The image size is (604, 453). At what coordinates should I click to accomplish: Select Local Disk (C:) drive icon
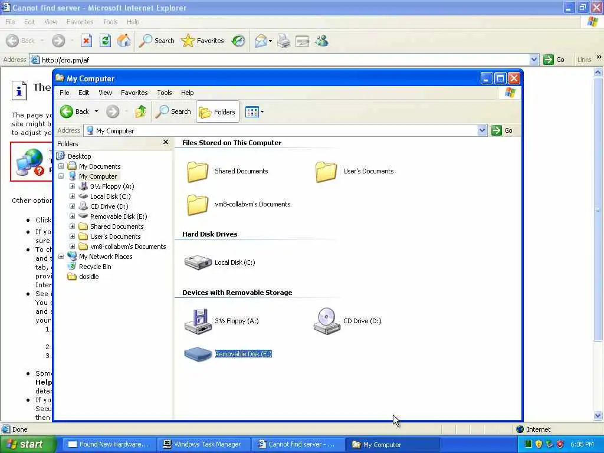198,262
